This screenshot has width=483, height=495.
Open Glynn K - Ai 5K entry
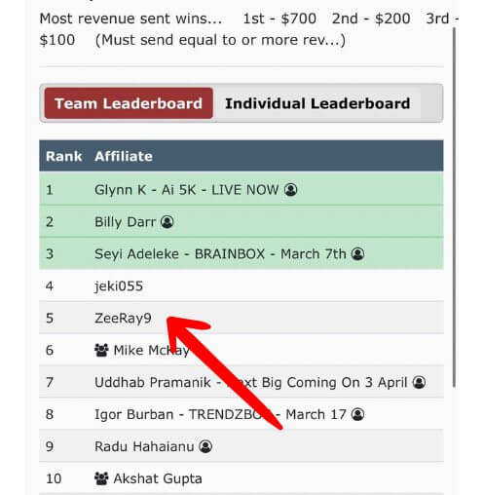186,190
